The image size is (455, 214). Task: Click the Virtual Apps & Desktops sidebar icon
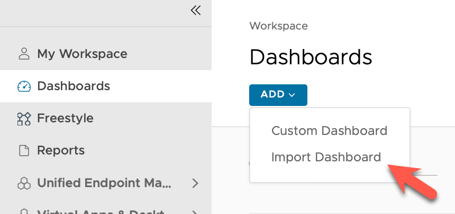24,211
